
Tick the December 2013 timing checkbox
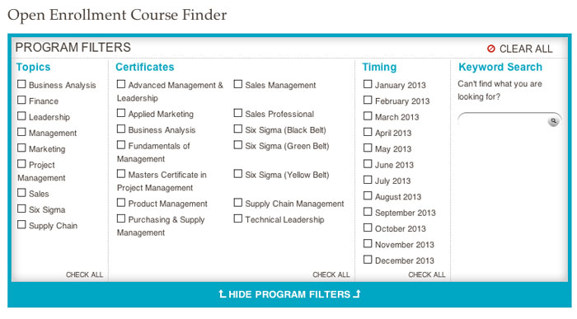[368, 260]
